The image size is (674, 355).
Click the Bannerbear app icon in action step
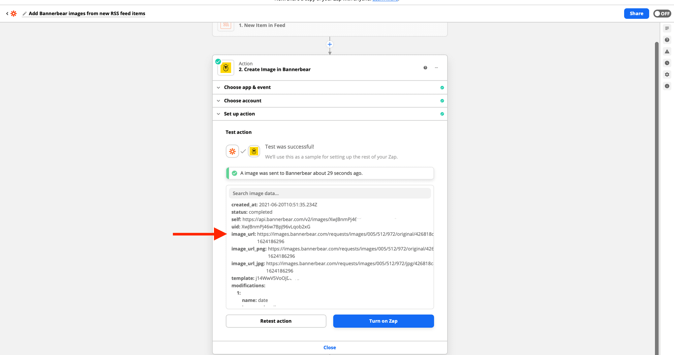pyautogui.click(x=226, y=68)
